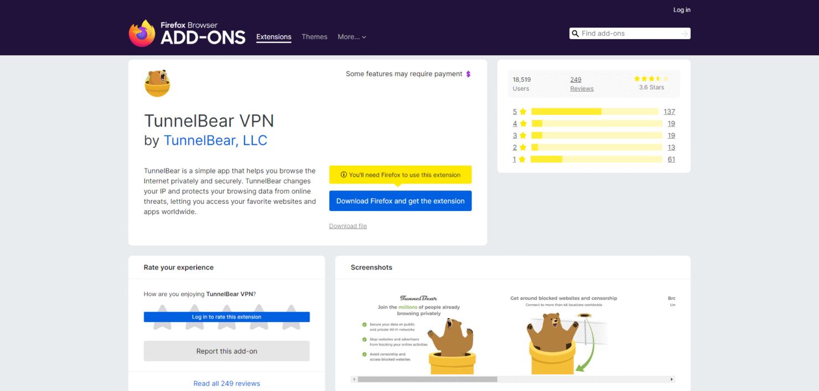Click the Log in link

point(682,10)
